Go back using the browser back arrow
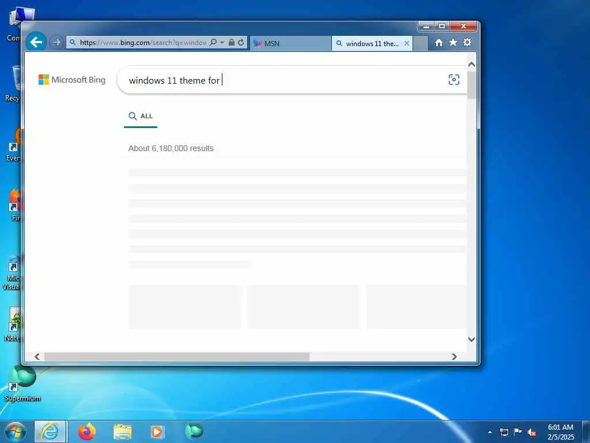Viewport: 590px width, 443px height. (36, 42)
